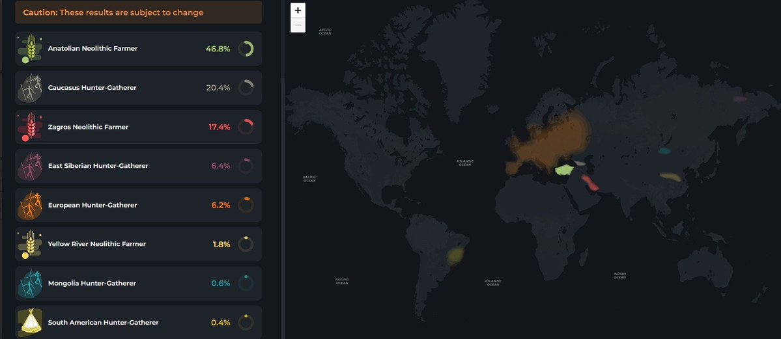Click the Mongolia Hunter-Gatherer teal icon

click(29, 283)
